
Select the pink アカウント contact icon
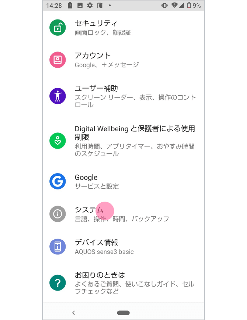click(58, 60)
